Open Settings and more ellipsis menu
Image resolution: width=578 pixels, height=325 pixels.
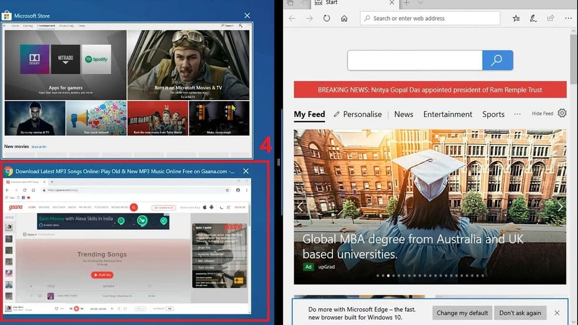[x=568, y=18]
